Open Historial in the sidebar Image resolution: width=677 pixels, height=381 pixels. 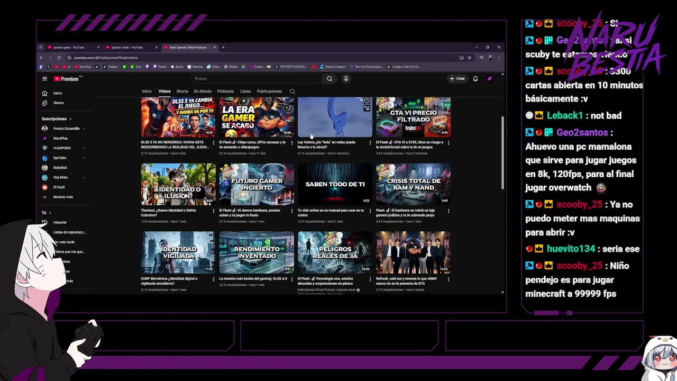click(60, 223)
